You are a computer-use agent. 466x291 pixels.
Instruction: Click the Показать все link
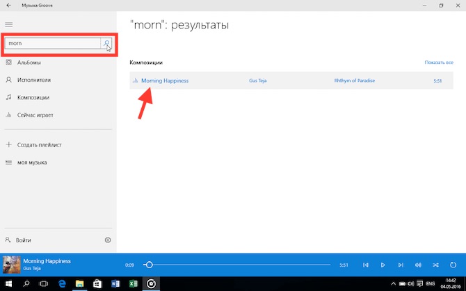tap(439, 63)
